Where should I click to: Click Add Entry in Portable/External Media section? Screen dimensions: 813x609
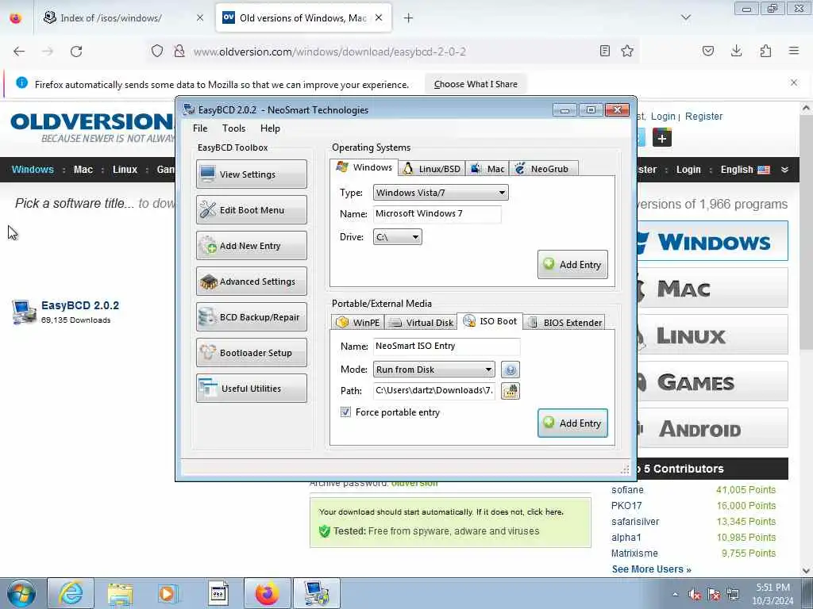pos(573,423)
